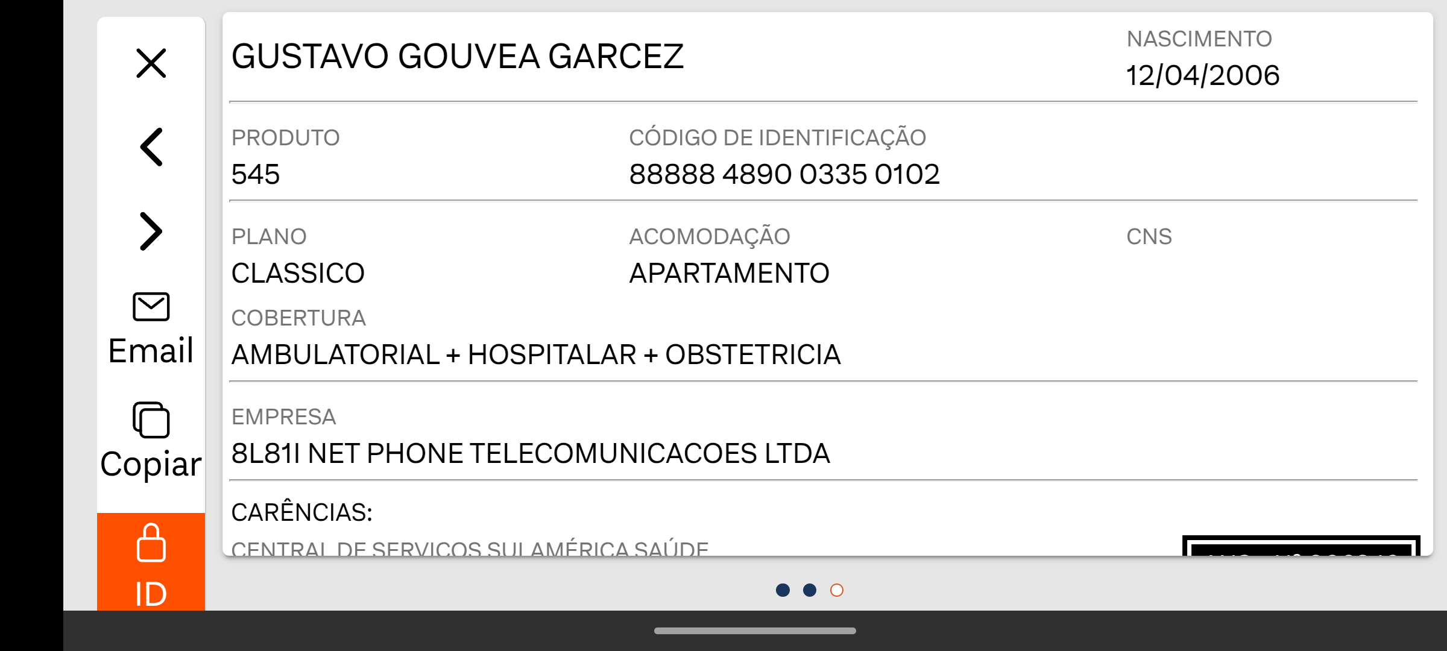Screen dimensions: 1447x651
Task: Tap the home indicator bar at bottom
Action: [x=755, y=631]
